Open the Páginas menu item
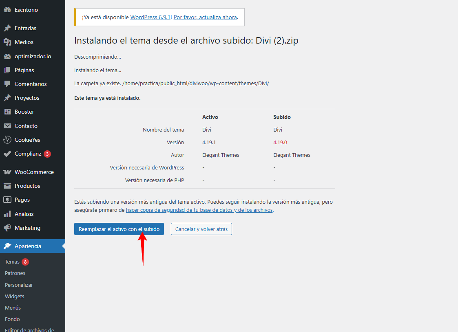Viewport: 458px width, 332px height. [x=24, y=70]
